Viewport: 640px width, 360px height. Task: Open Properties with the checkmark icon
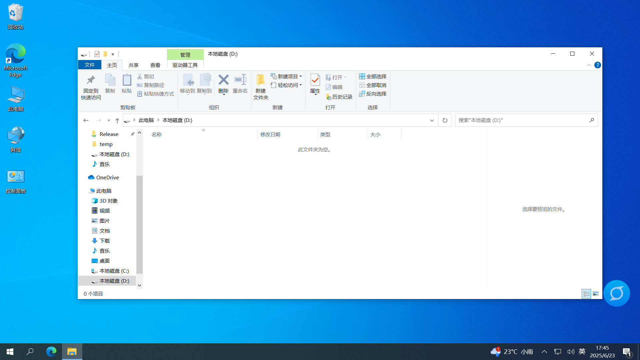tap(315, 84)
